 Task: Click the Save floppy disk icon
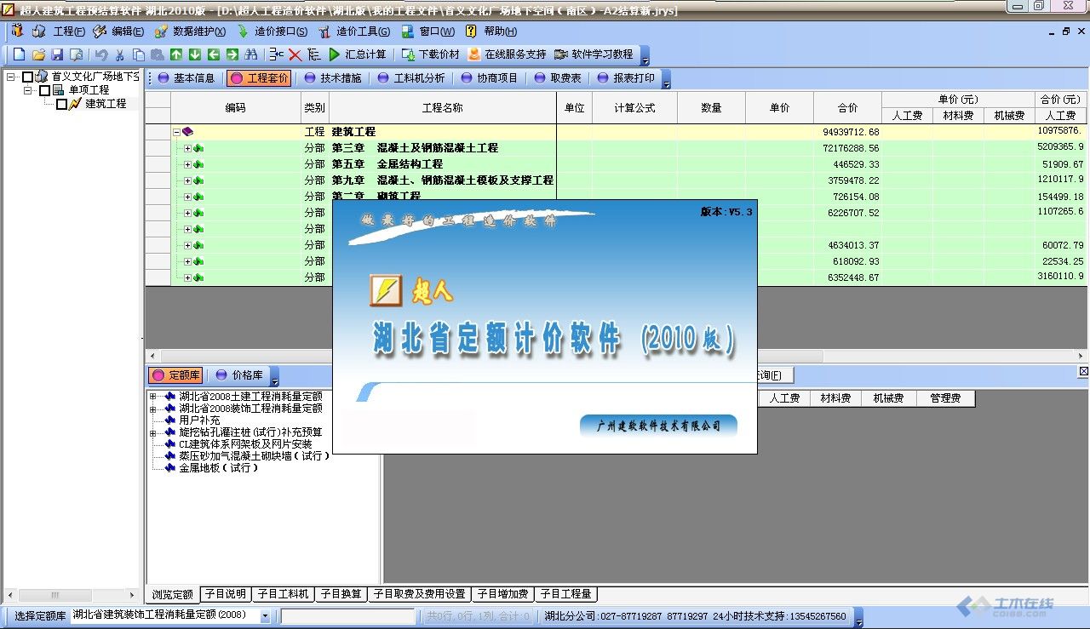pyautogui.click(x=57, y=54)
